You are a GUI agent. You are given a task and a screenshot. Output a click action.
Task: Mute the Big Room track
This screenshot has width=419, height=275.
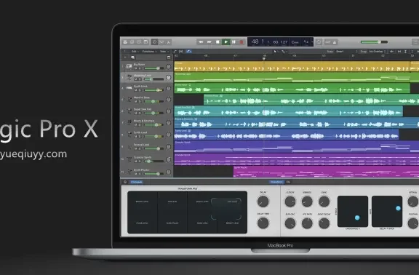pos(136,68)
